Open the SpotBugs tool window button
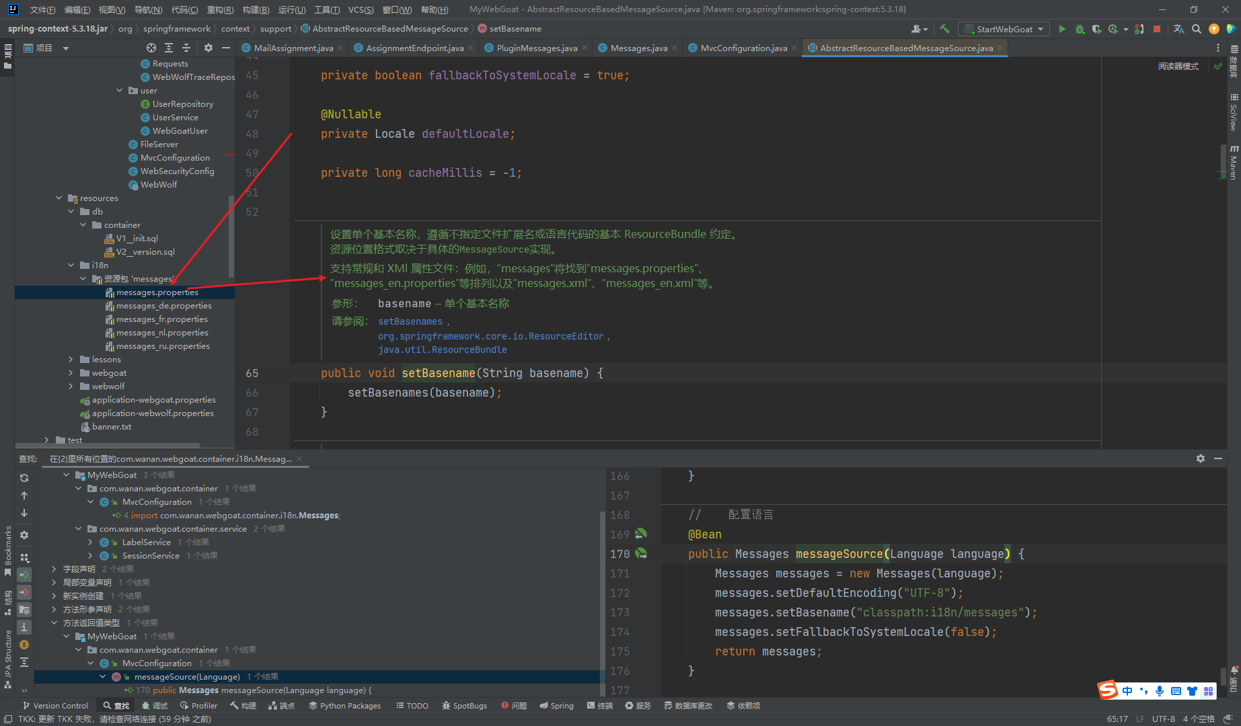 tap(464, 706)
